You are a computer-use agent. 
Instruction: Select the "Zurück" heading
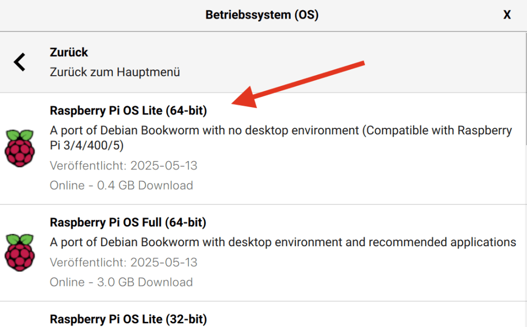(x=69, y=53)
